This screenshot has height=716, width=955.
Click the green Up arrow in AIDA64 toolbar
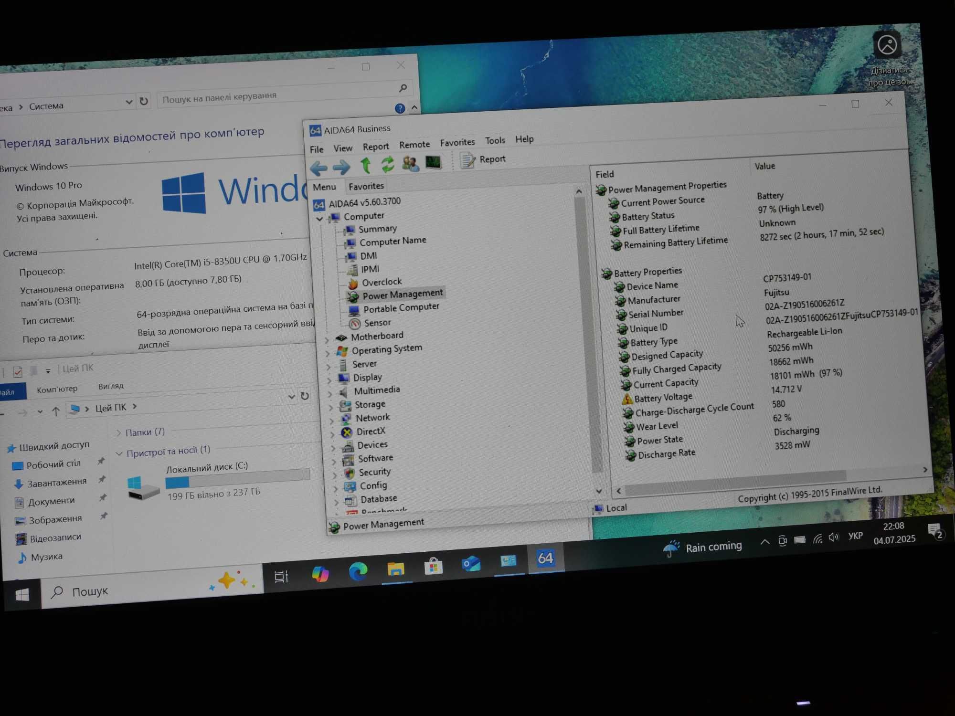[x=366, y=166]
